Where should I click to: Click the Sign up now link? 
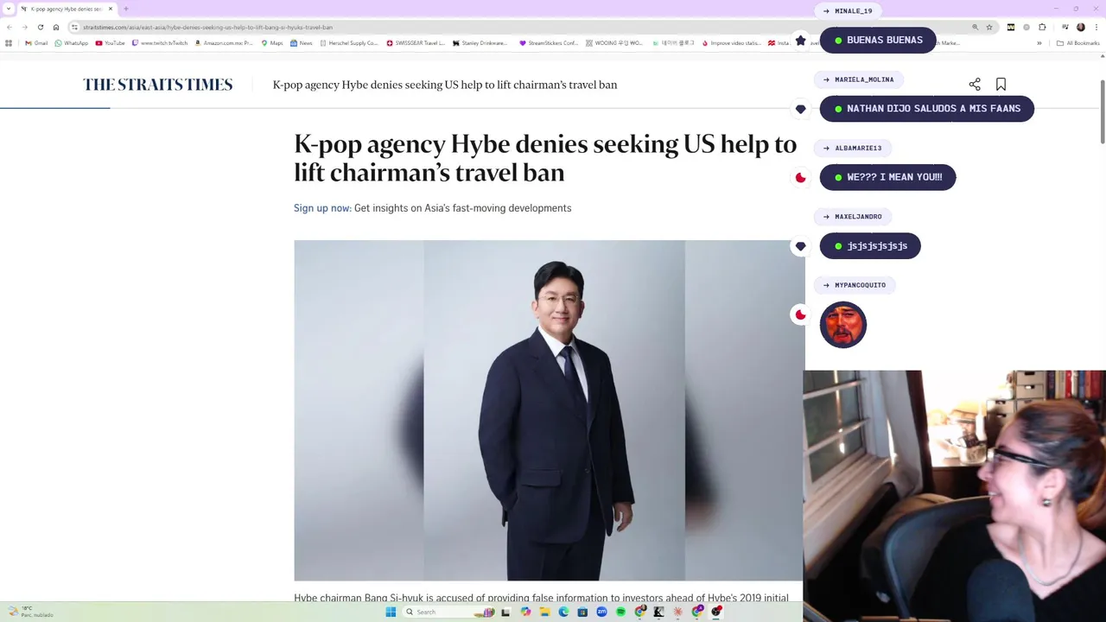[x=322, y=208]
